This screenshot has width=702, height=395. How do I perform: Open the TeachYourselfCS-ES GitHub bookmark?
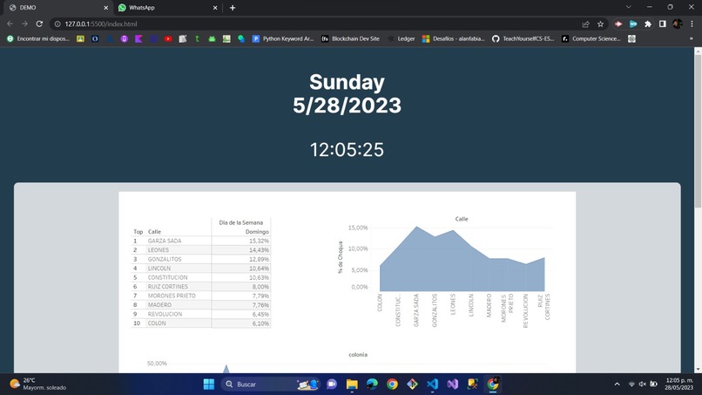click(523, 38)
